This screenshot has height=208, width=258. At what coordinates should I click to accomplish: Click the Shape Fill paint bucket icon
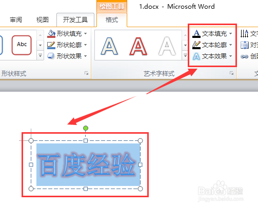[51, 34]
